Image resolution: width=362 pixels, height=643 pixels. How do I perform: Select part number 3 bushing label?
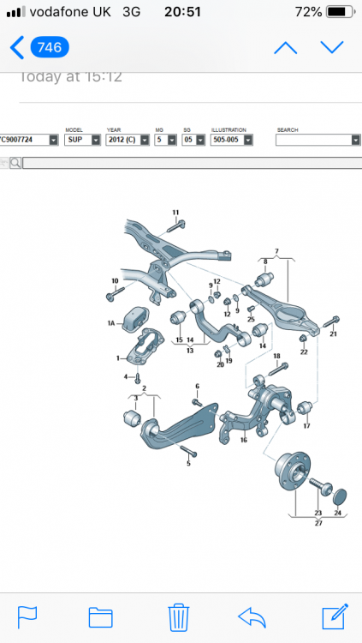[x=136, y=398]
